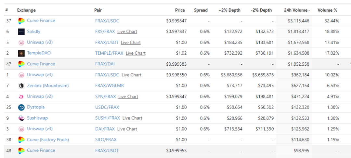
Task: Sort table by Volume % column header
Action: click(x=327, y=10)
